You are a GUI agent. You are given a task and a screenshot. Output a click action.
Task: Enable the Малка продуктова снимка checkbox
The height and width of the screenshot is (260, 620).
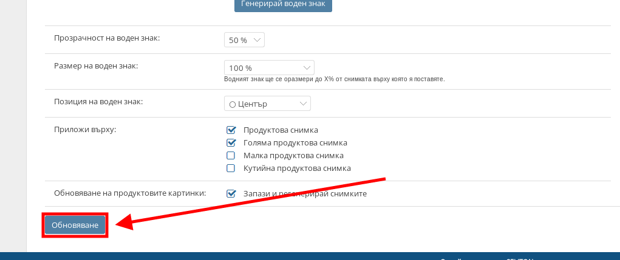click(231, 156)
